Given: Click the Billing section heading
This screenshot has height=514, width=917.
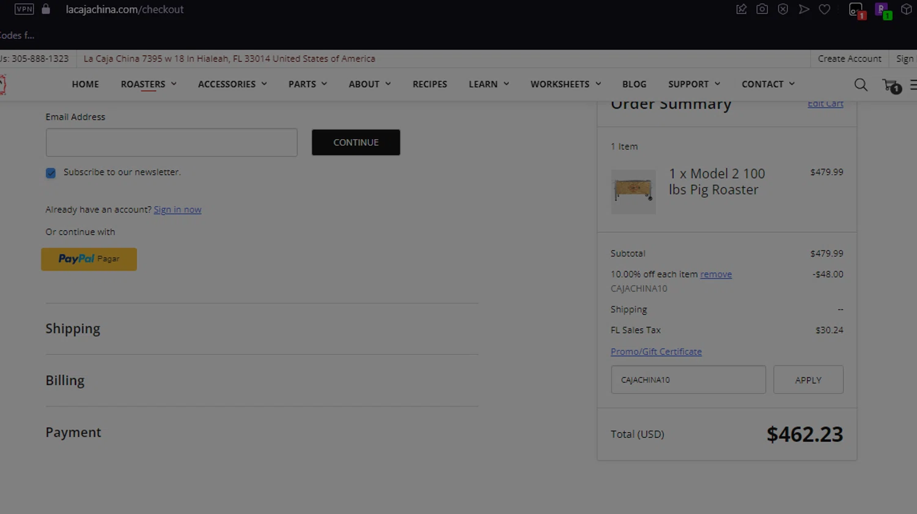Looking at the screenshot, I should pos(65,380).
